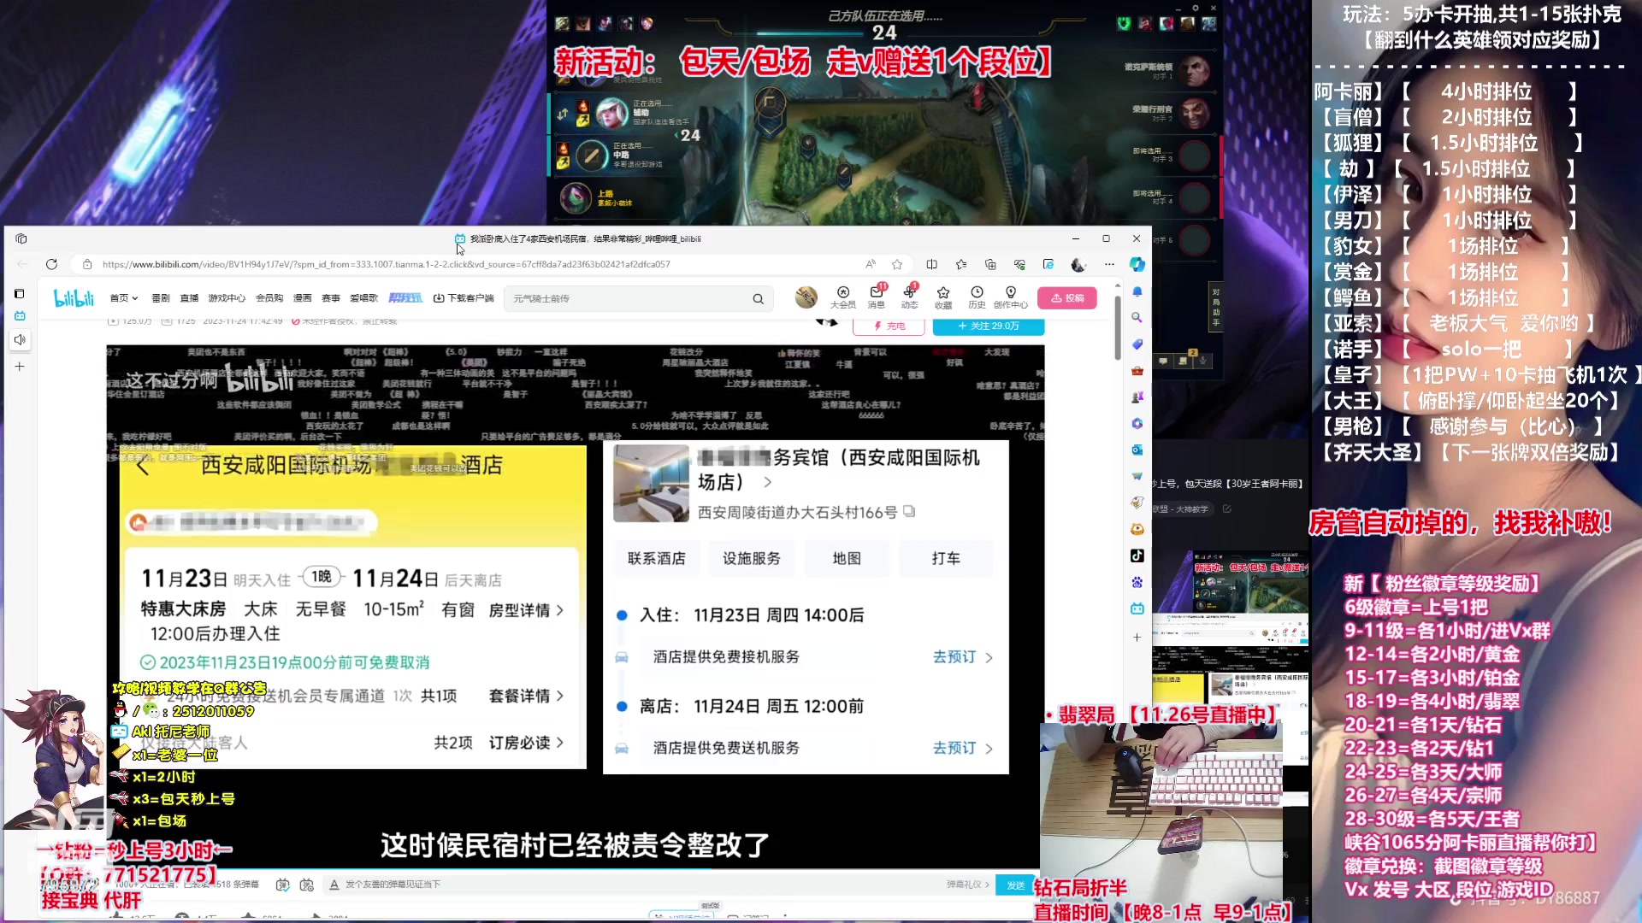This screenshot has height=923, width=1642.
Task: Toggle the danmaku on/off switch
Action: [x=282, y=884]
